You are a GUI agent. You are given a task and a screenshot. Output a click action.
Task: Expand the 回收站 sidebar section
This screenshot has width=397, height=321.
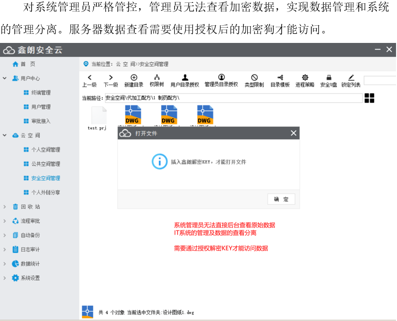pyautogui.click(x=5, y=207)
